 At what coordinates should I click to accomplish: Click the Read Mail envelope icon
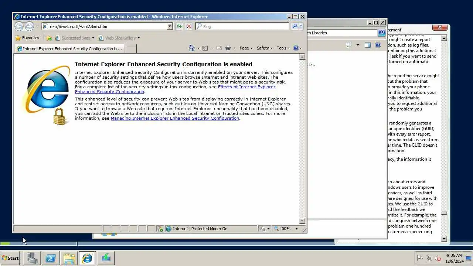tap(219, 48)
